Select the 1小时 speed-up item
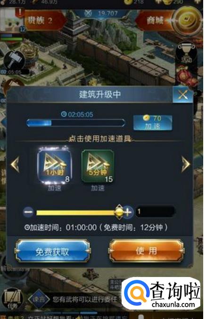The image size is (206, 319). [54, 166]
